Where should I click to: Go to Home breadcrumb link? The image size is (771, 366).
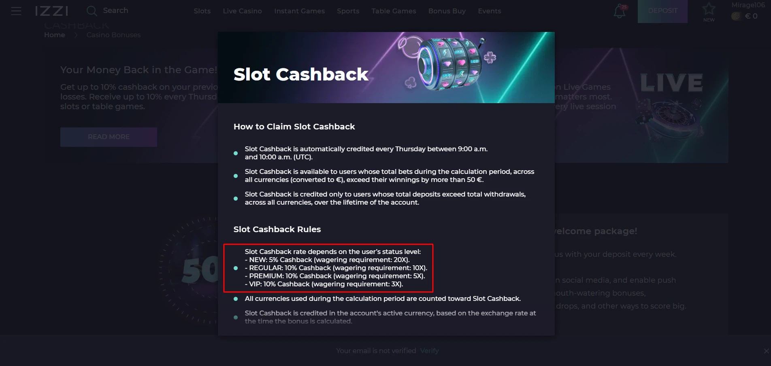tap(55, 35)
